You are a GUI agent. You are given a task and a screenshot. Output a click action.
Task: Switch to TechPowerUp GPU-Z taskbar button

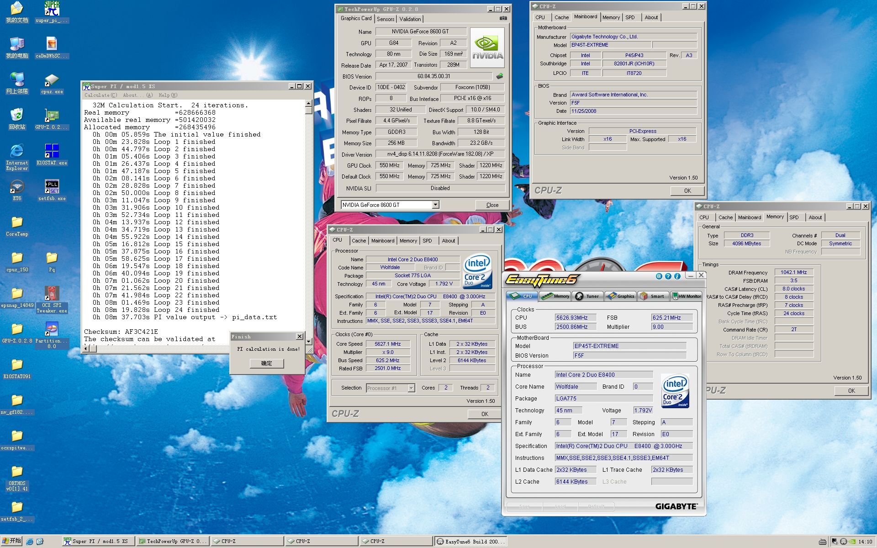173,541
